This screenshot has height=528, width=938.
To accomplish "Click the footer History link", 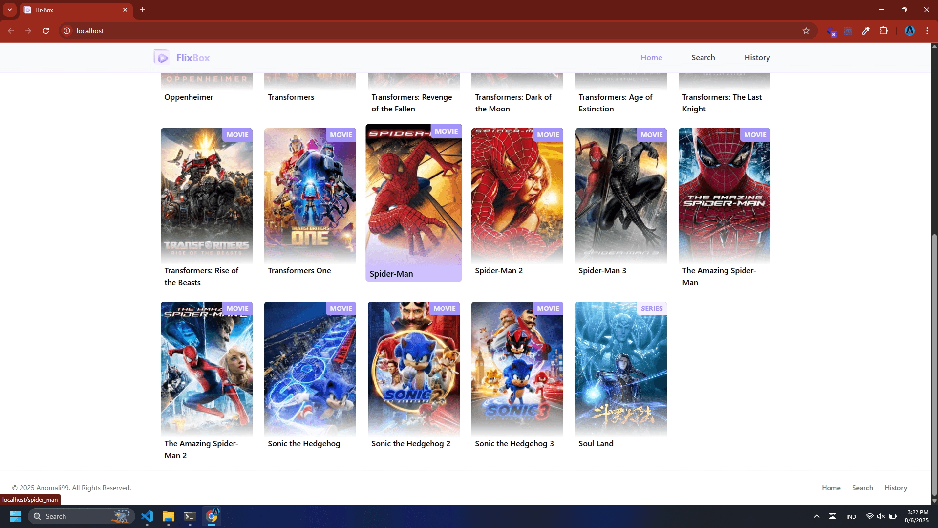I will (895, 488).
